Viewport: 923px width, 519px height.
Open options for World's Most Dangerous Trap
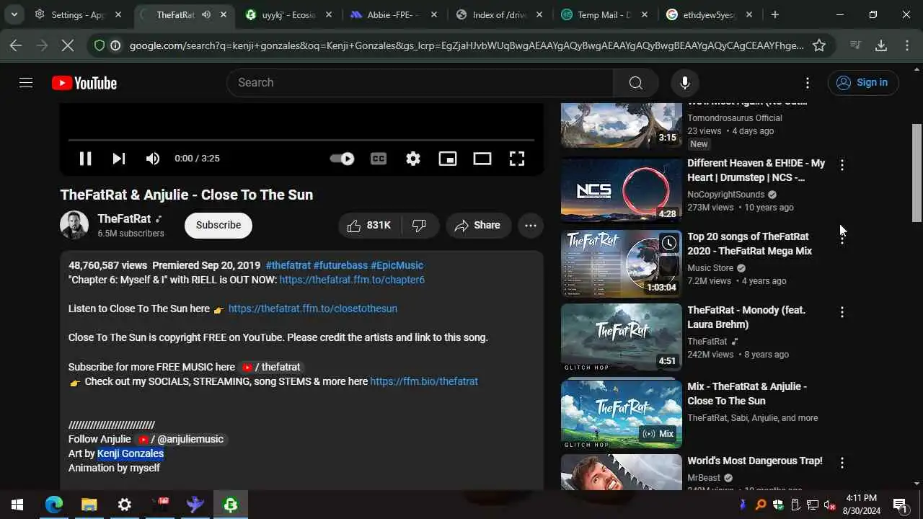click(842, 463)
